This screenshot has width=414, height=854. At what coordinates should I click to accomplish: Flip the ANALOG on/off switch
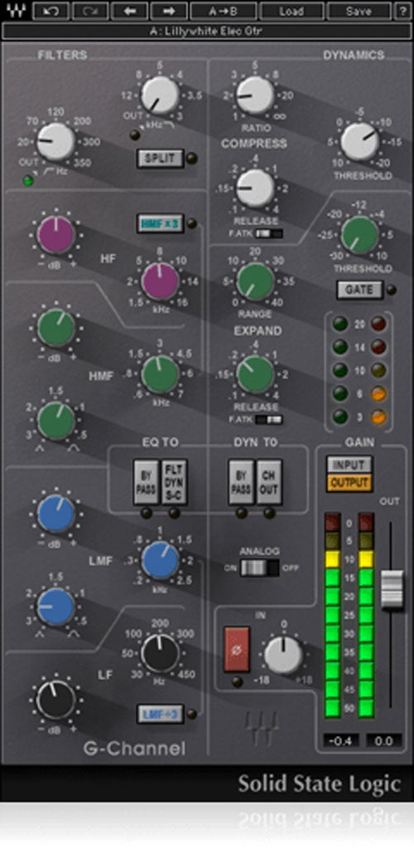click(260, 568)
